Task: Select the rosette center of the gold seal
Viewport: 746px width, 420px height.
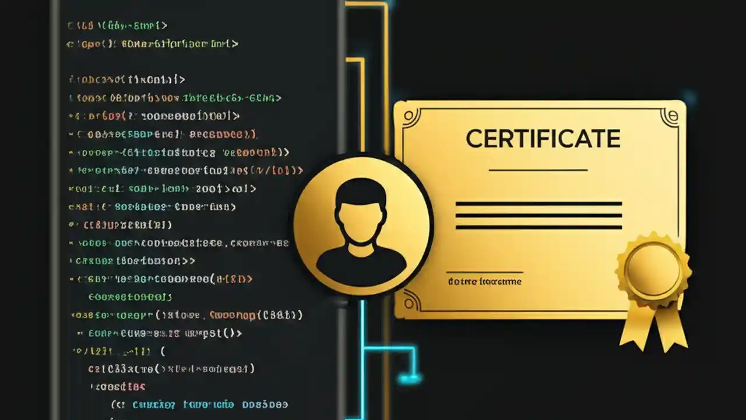Action: coord(654,269)
